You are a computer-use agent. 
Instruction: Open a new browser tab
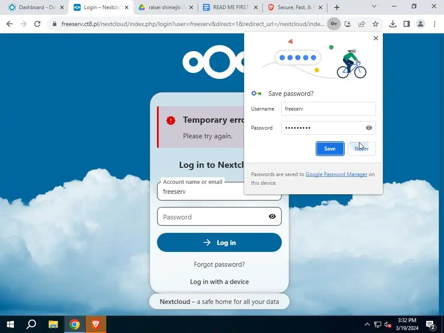pyautogui.click(x=336, y=7)
